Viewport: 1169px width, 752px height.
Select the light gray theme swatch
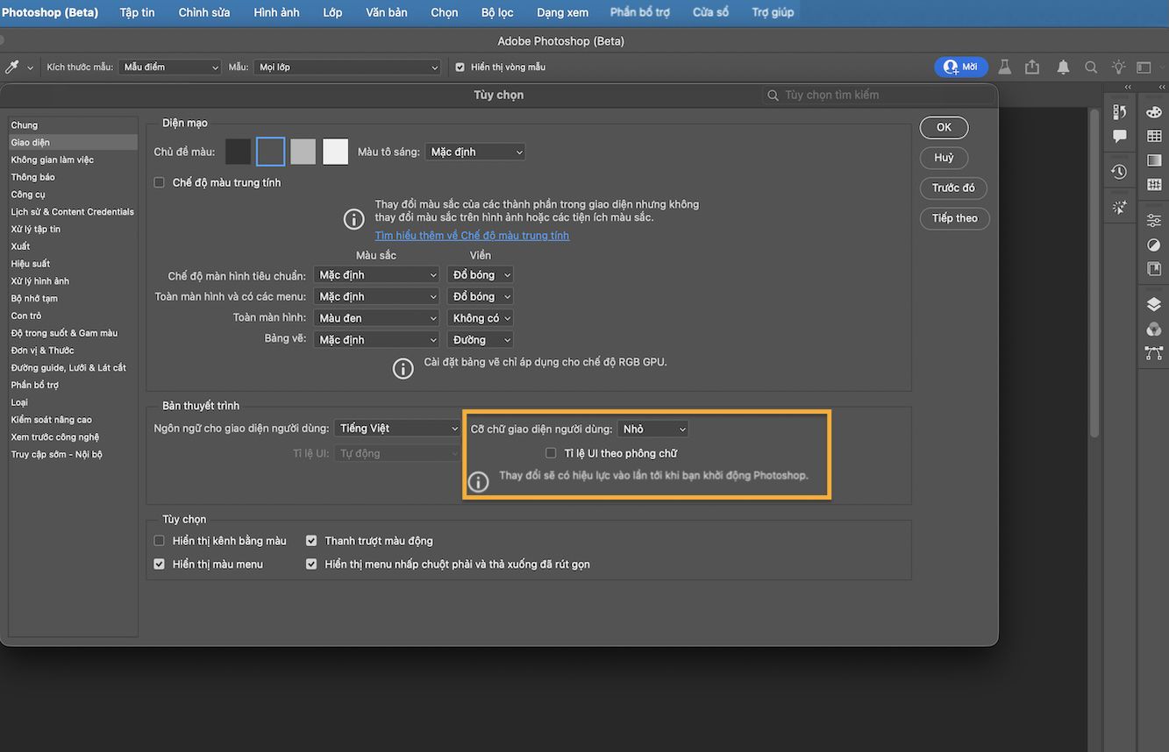coord(303,151)
